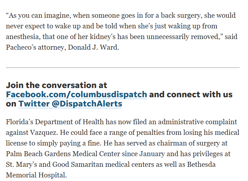Click the word 'Bethesda' in the last paragraph
Screen dimensions: 248x181
coord(201,164)
